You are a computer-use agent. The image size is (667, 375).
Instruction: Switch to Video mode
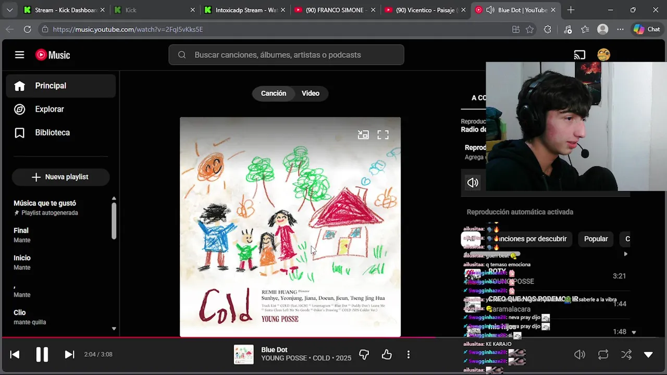(x=311, y=93)
